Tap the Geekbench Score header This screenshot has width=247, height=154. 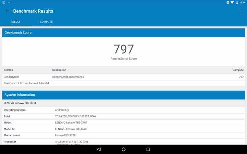tap(123, 33)
